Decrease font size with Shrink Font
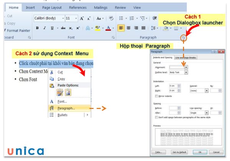 [x=89, y=18]
